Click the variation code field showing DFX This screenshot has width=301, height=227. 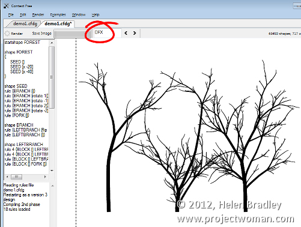pyautogui.click(x=108, y=33)
